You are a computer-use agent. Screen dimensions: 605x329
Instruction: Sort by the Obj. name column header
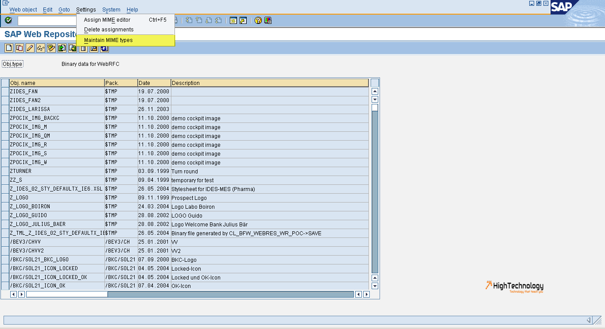tap(57, 83)
